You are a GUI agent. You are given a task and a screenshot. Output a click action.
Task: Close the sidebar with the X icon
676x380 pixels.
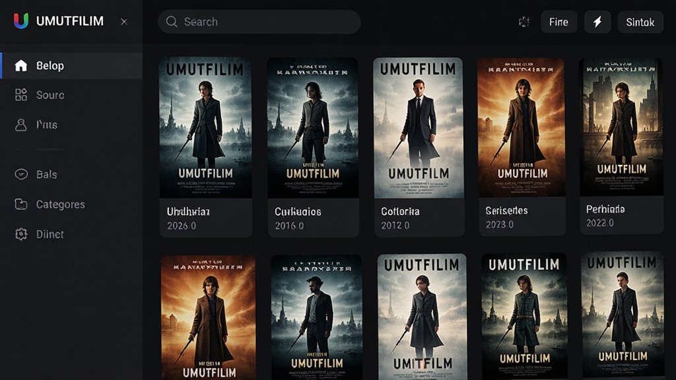(124, 22)
